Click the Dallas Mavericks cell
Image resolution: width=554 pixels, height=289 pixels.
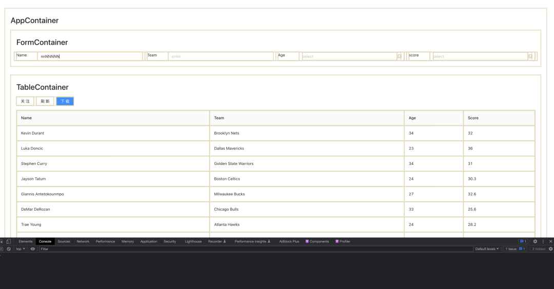pos(307,148)
